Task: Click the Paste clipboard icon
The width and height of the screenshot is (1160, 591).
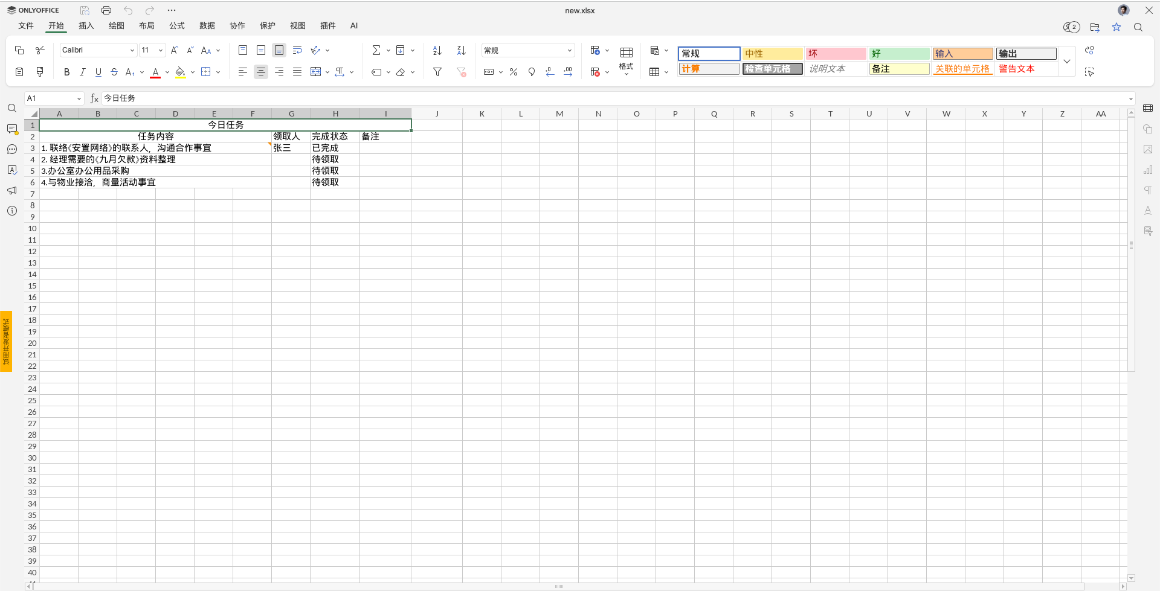Action: click(19, 72)
